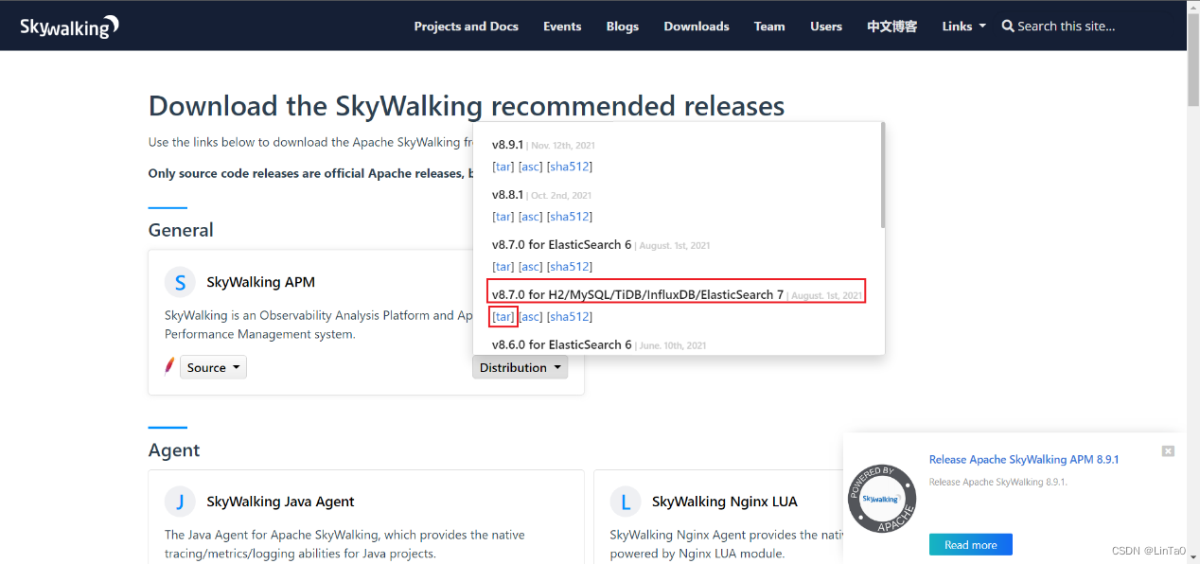Open v8.7.0 H2/MySQL/TiDB sha512 link
The width and height of the screenshot is (1200, 564).
[x=570, y=317]
